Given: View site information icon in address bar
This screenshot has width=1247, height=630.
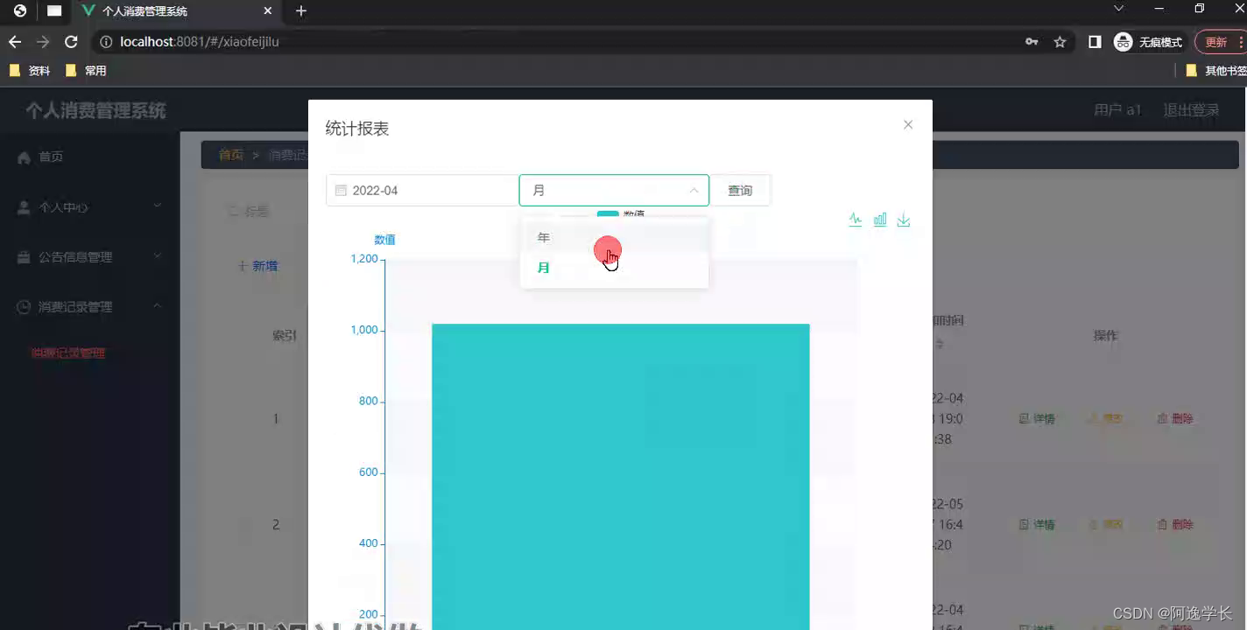Looking at the screenshot, I should (106, 41).
